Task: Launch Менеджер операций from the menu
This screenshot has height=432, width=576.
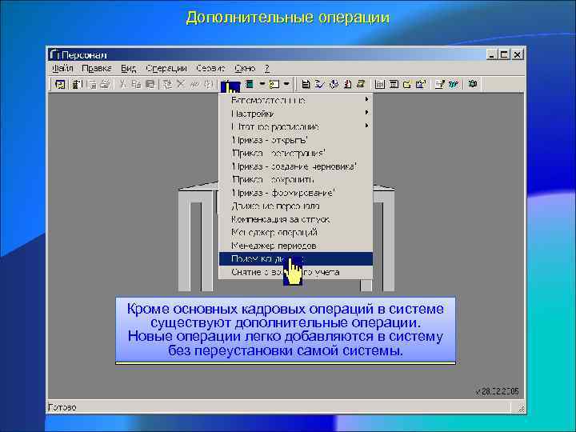Action: coord(296,233)
